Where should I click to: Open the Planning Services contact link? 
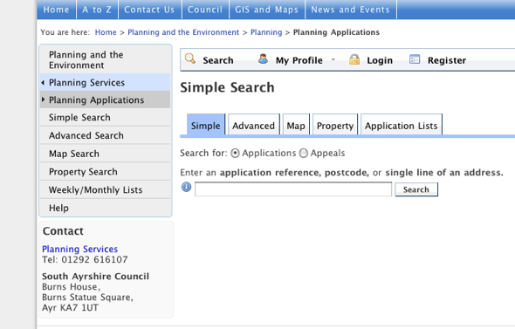coord(79,250)
